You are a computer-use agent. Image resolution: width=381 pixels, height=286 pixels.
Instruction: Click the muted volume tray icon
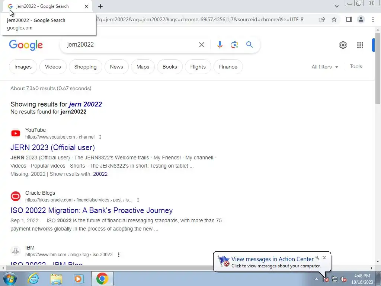coord(343,279)
